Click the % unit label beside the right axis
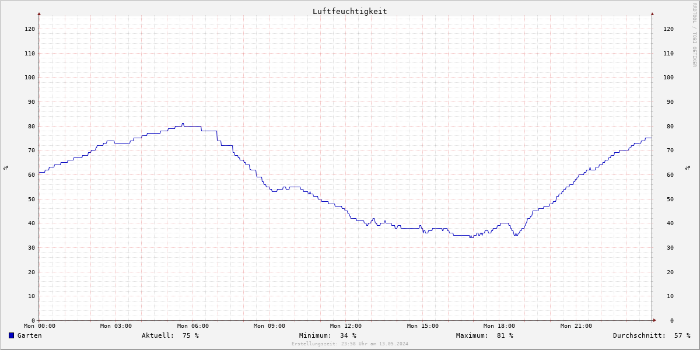The image size is (700, 350). 687,168
